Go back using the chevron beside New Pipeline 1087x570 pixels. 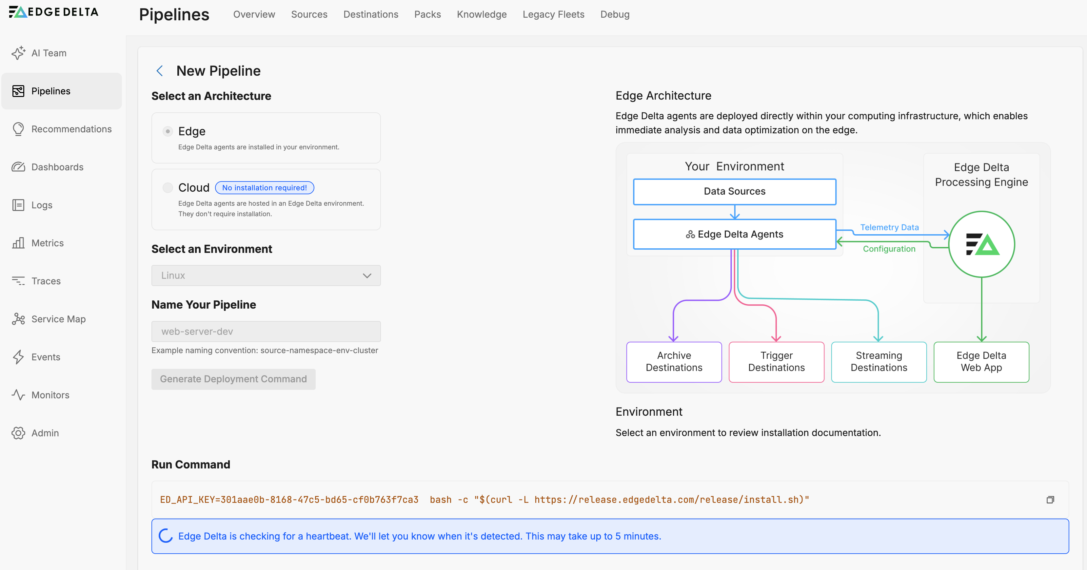[160, 71]
